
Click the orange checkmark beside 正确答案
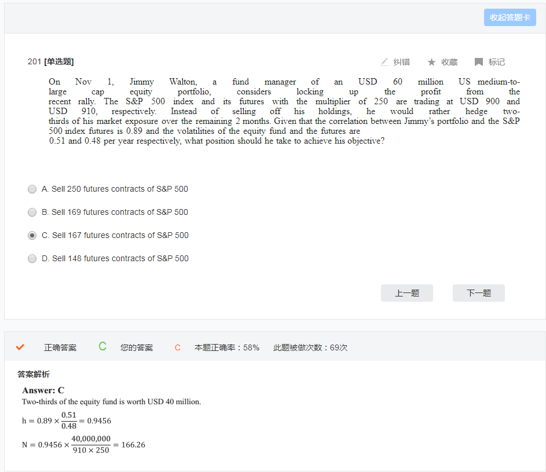pos(20,347)
